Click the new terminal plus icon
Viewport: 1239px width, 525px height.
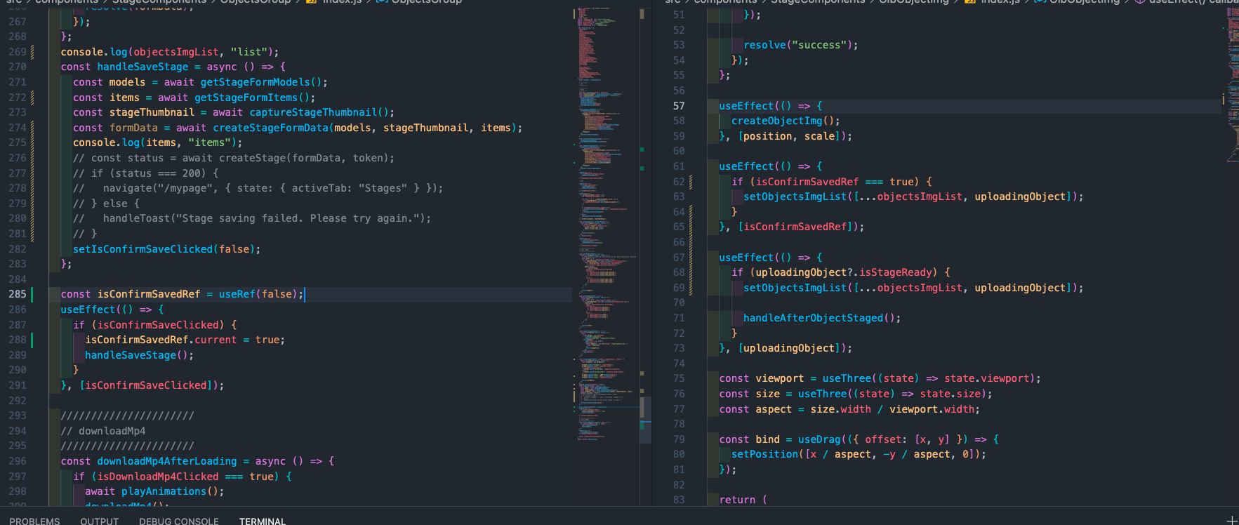pos(1231,521)
